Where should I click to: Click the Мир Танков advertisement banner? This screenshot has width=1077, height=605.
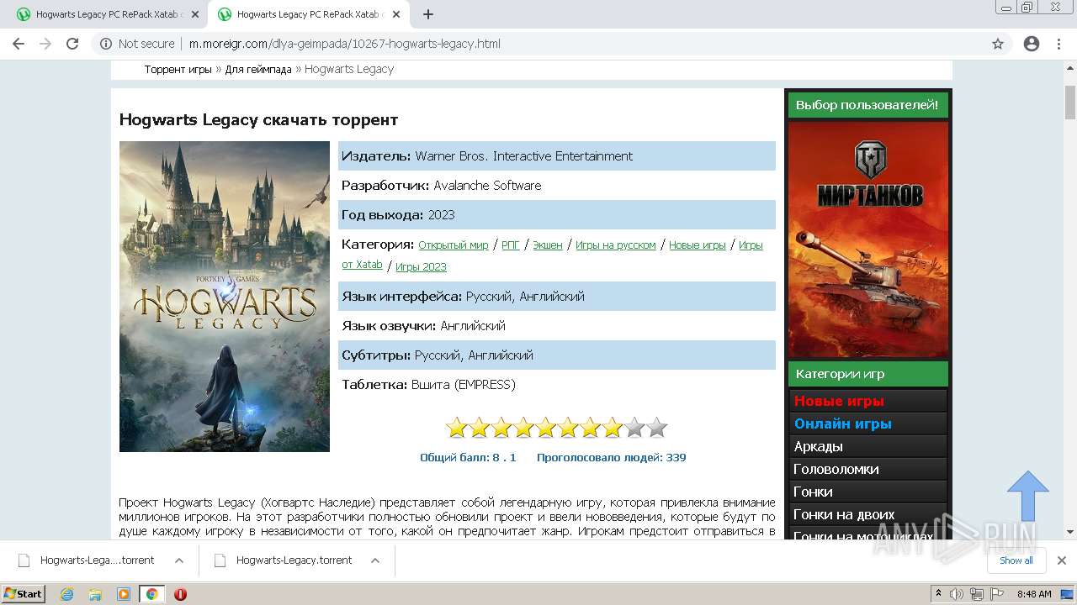[868, 239]
